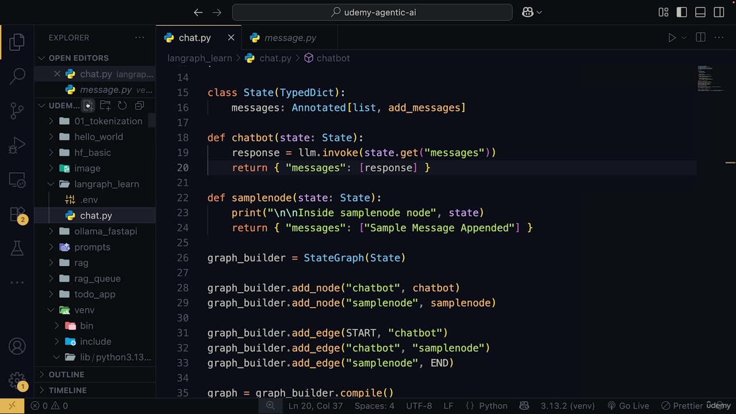The height and width of the screenshot is (414, 736).
Task: Click the New File icon in explorer
Action: point(88,105)
